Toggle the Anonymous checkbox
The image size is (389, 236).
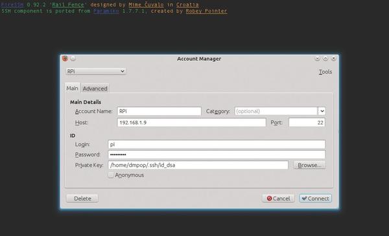coord(111,175)
